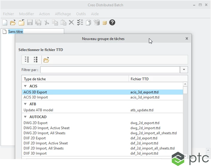Select the Update ATB model row

tap(102, 110)
